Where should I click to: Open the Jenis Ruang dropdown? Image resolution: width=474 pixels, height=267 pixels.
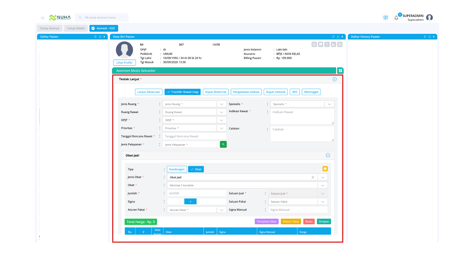click(194, 104)
